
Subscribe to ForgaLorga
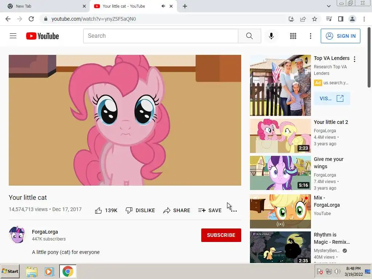pos(221,235)
